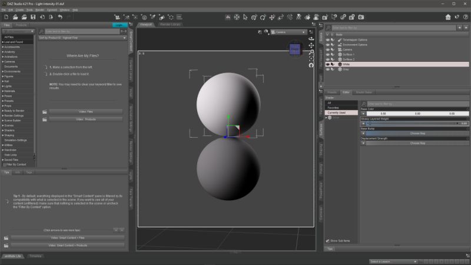Screen dimensions: 471x265
Task: Click the cyan Login button
Action: (120, 25)
